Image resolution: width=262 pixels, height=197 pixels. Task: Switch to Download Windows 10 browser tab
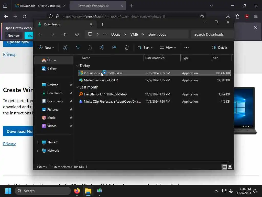coord(98,6)
